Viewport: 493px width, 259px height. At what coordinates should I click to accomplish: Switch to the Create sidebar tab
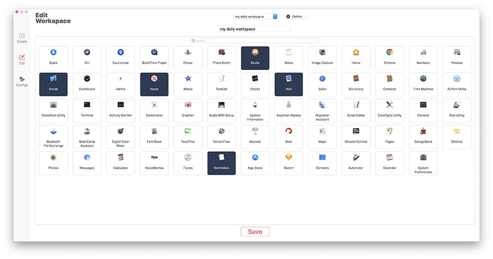(22, 38)
